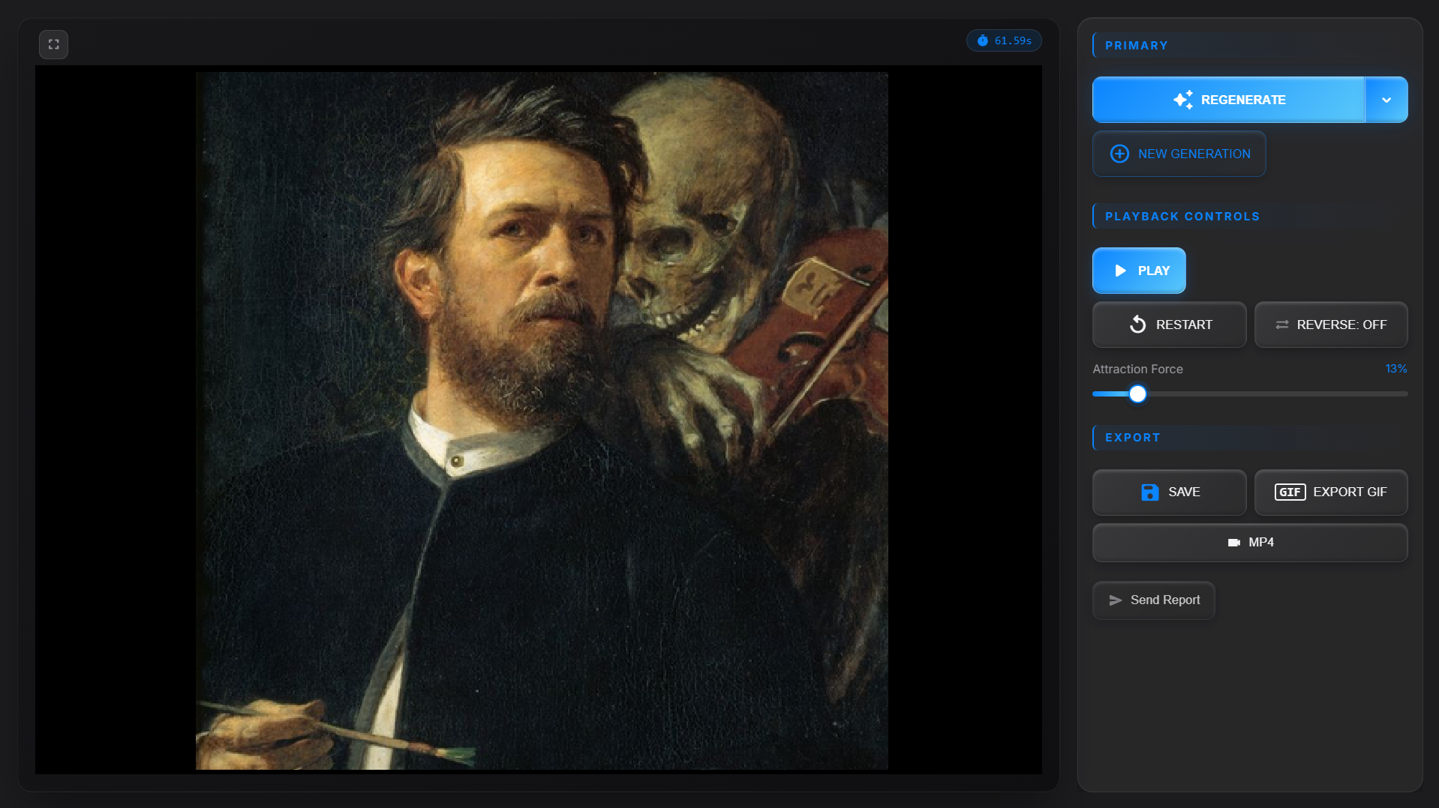Viewport: 1439px width, 808px height.
Task: Click the paper plane send icon
Action: pos(1115,600)
